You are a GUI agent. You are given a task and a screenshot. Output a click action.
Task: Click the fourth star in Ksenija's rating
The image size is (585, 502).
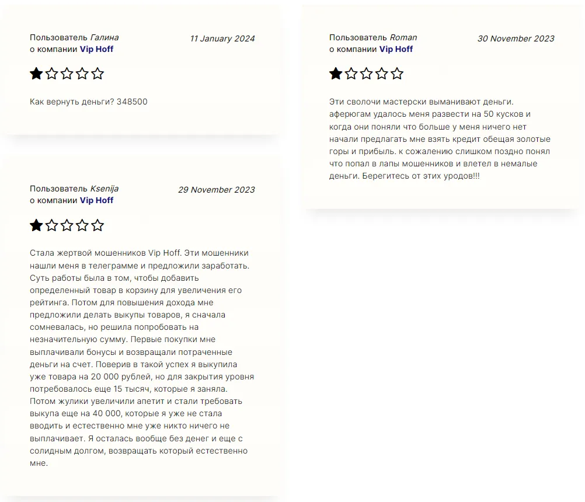coord(82,225)
